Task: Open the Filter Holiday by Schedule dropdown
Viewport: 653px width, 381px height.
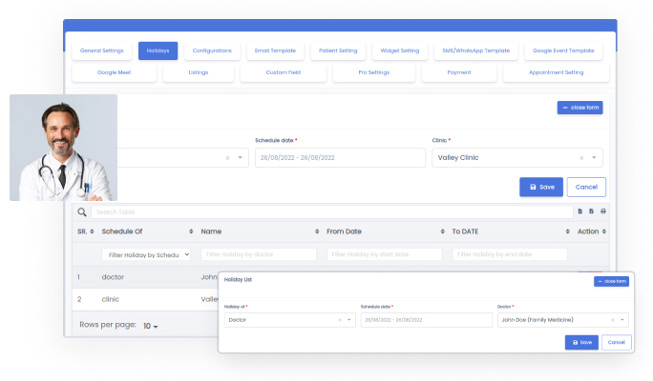Action: pyautogui.click(x=146, y=254)
